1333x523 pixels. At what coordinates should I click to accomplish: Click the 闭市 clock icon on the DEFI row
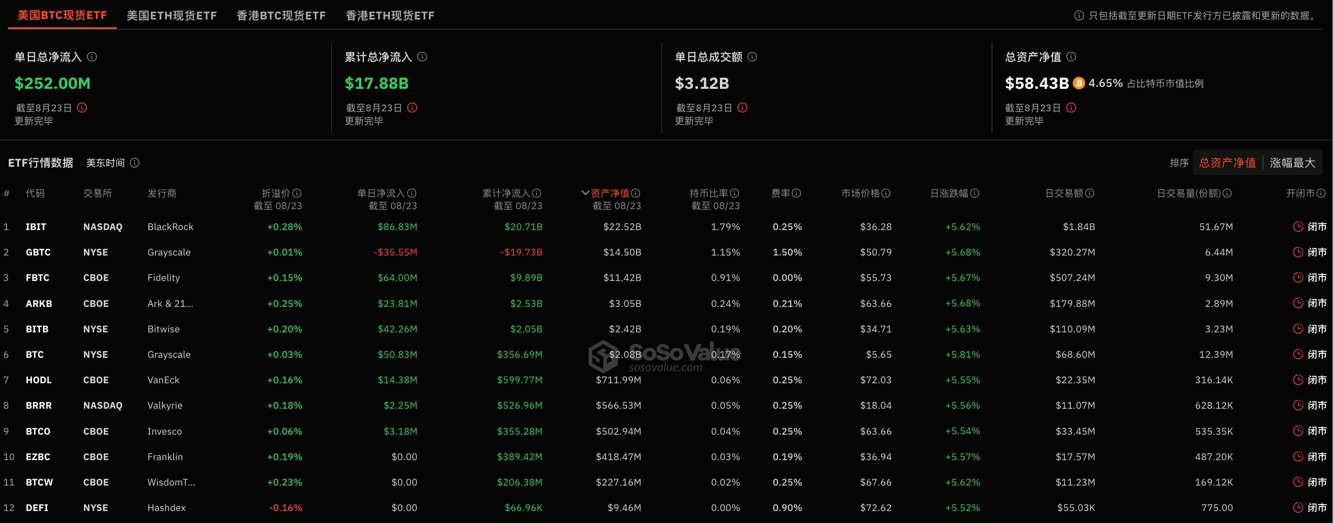[x=1299, y=508]
